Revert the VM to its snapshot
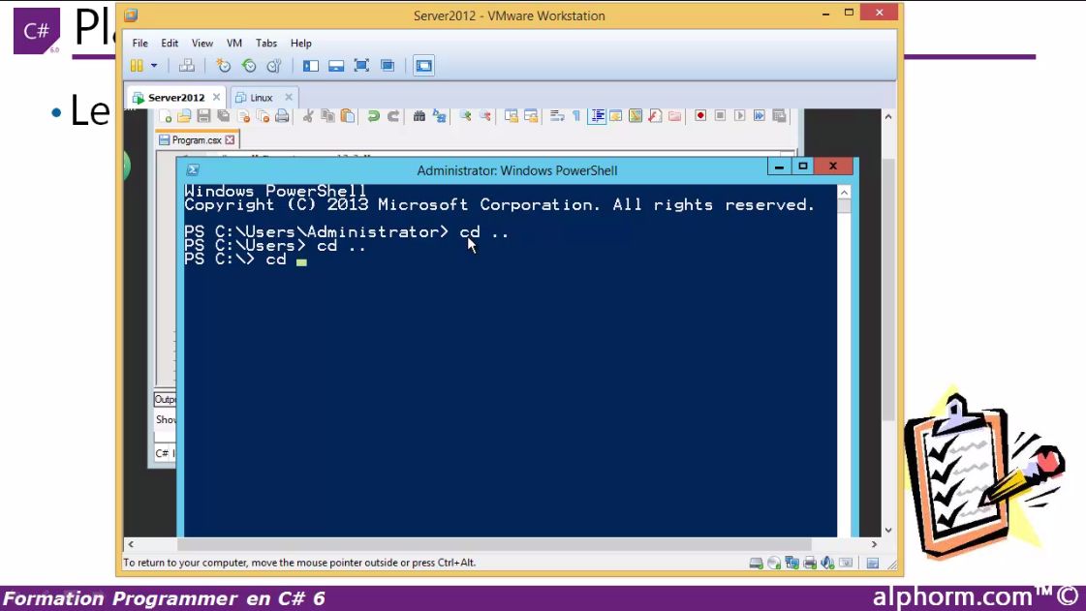This screenshot has height=611, width=1086. coord(249,66)
